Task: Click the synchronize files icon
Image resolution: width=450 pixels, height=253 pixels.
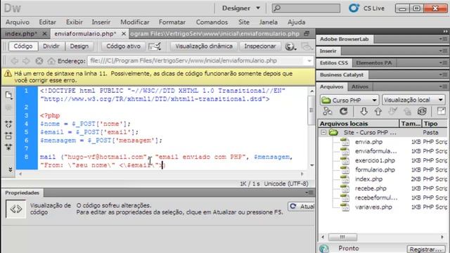Action: point(422,111)
